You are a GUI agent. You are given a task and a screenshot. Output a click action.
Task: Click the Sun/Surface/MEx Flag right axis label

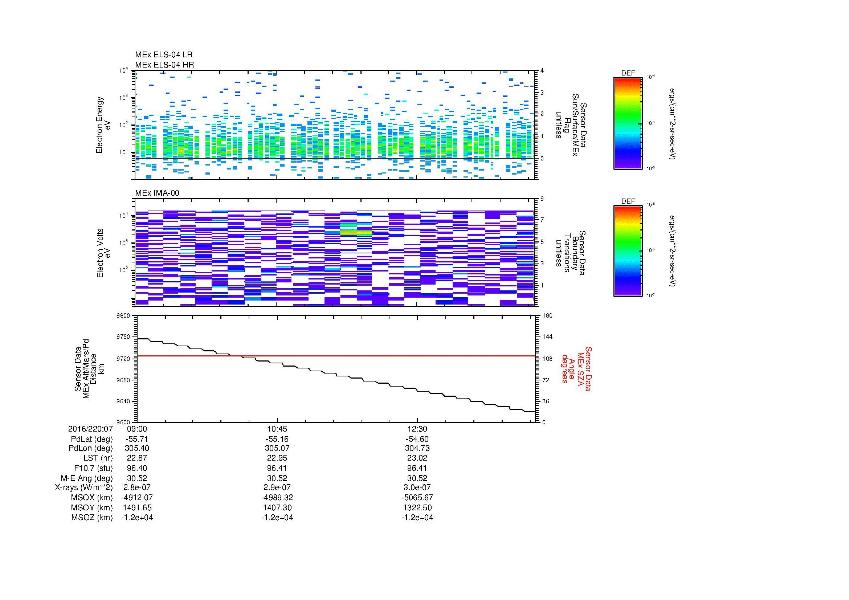coord(571,125)
